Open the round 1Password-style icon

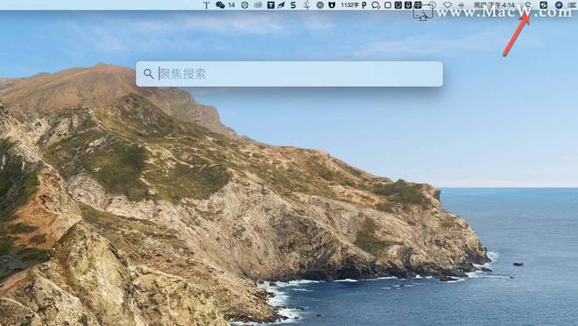320,4
